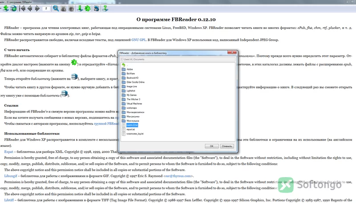Go to the first page arrow icon

[23, 8]
